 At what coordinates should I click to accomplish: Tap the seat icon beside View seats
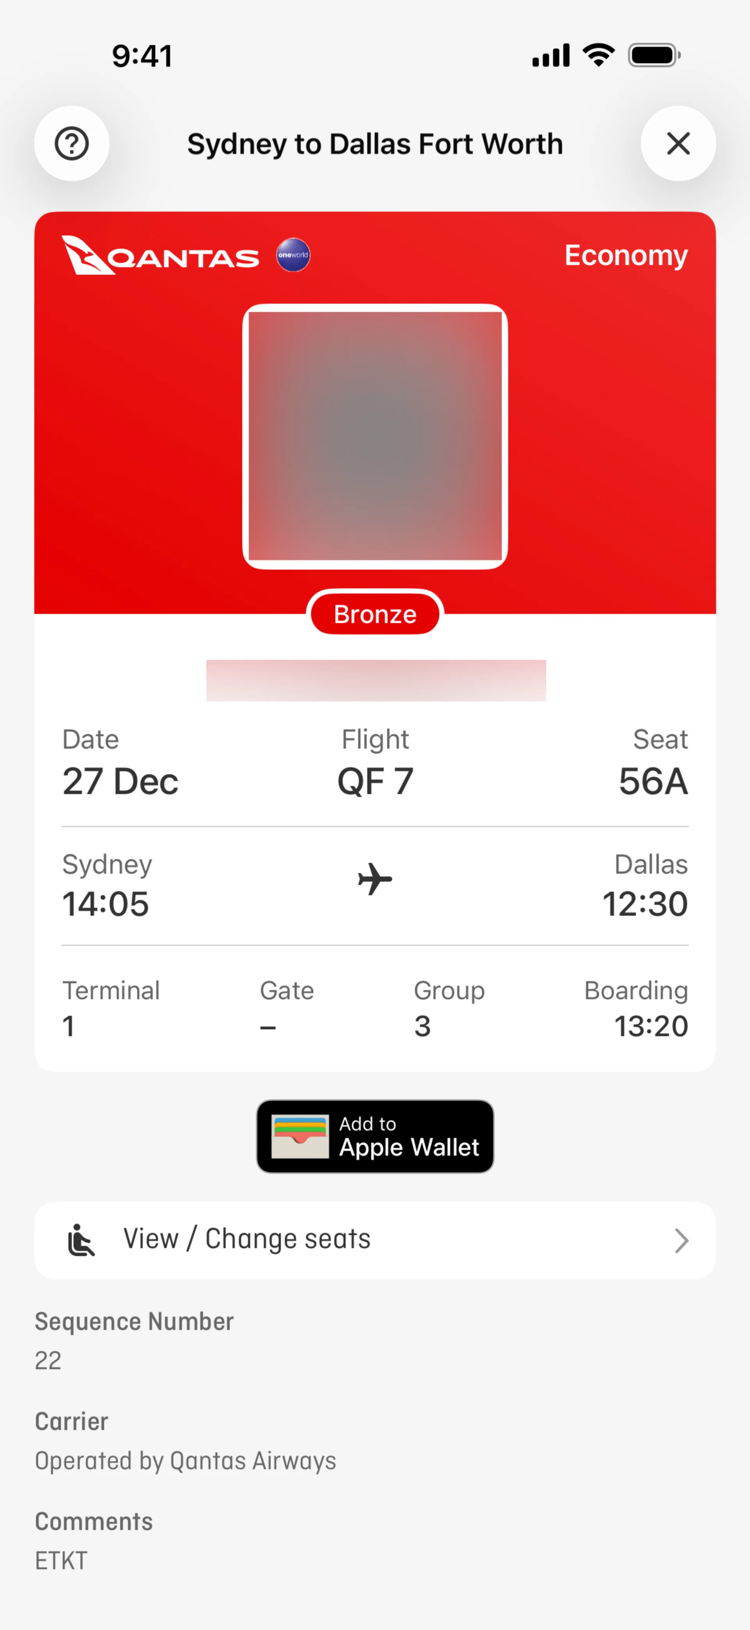81,1240
